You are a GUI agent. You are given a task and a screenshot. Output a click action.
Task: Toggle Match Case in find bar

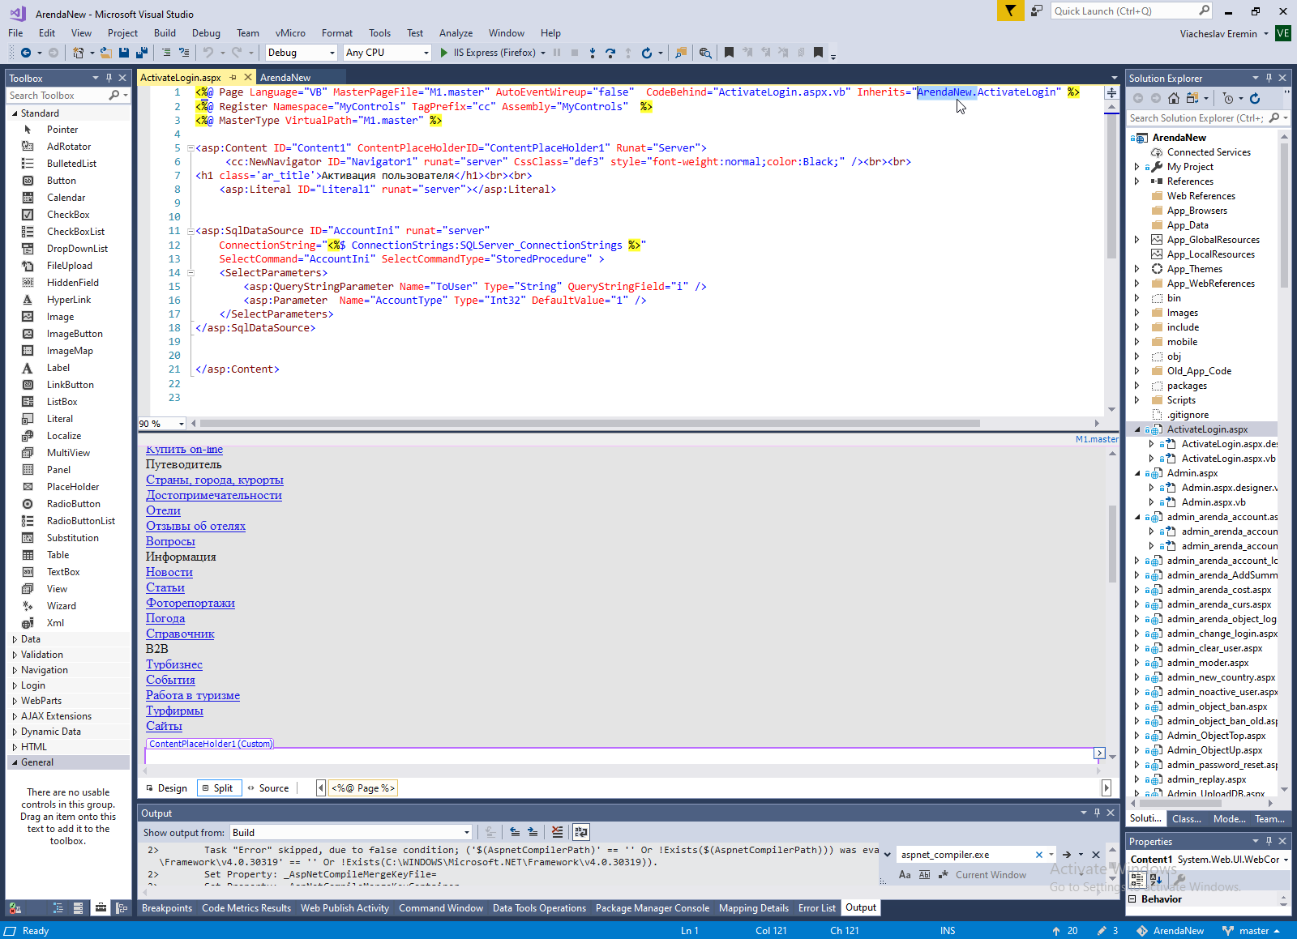tap(905, 875)
